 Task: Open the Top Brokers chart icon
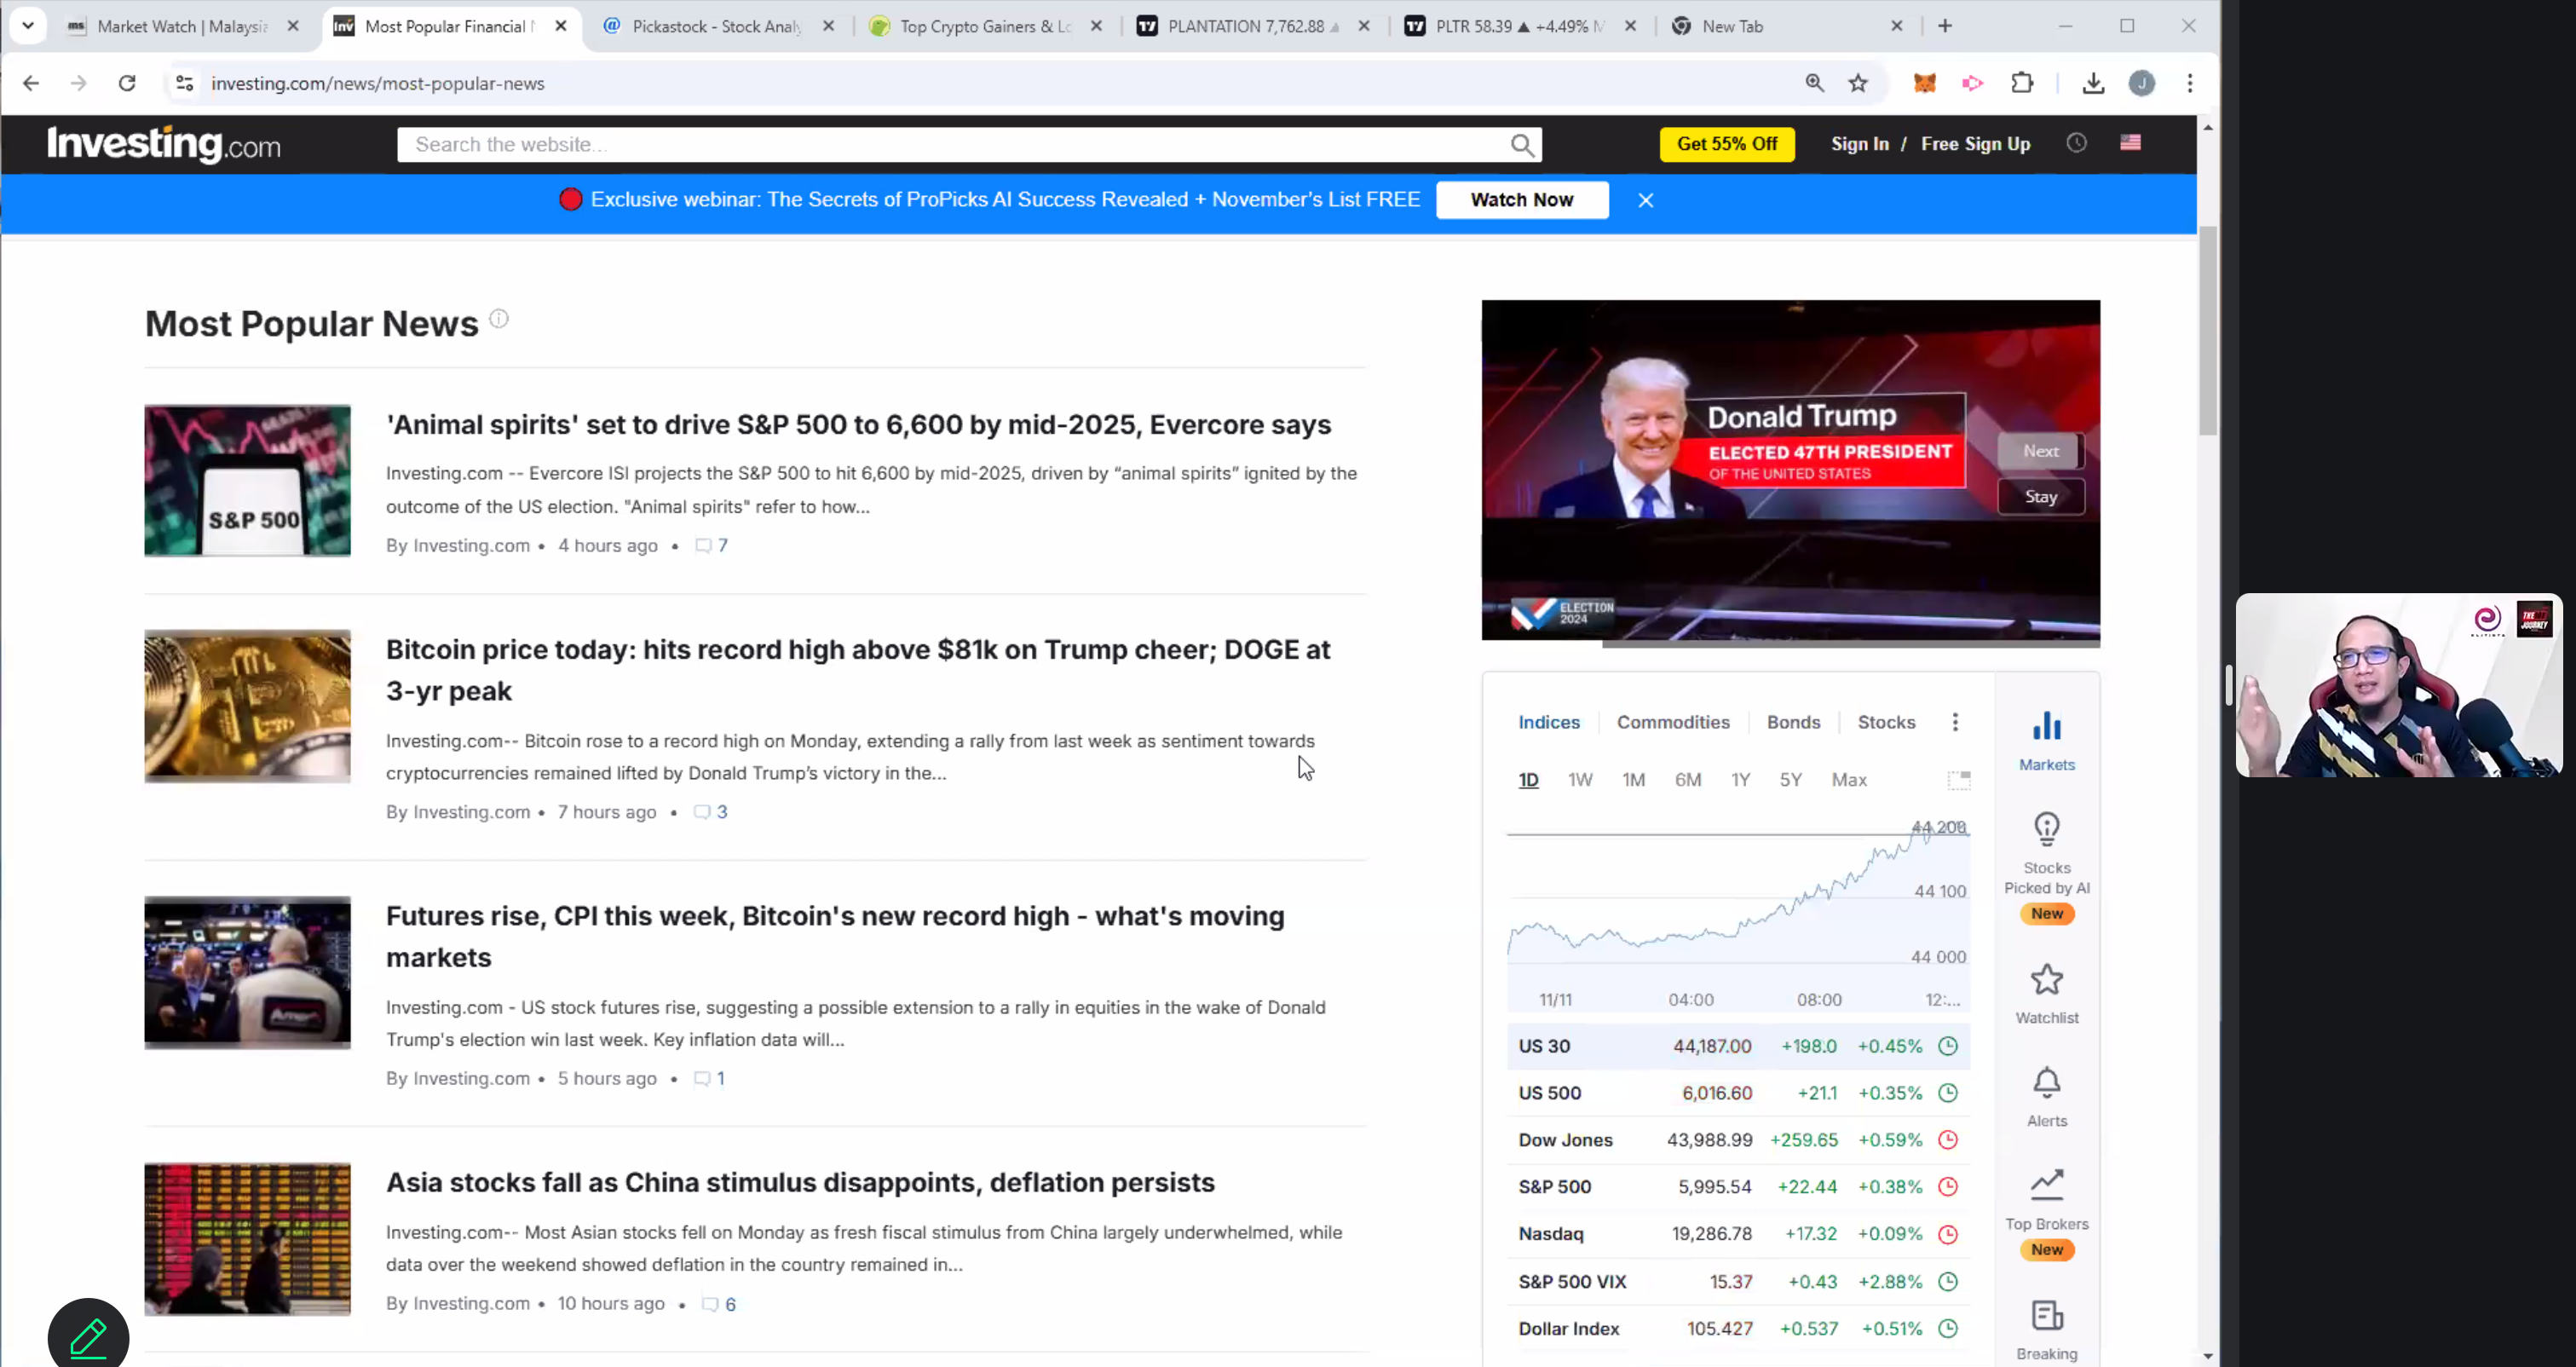(2046, 1186)
